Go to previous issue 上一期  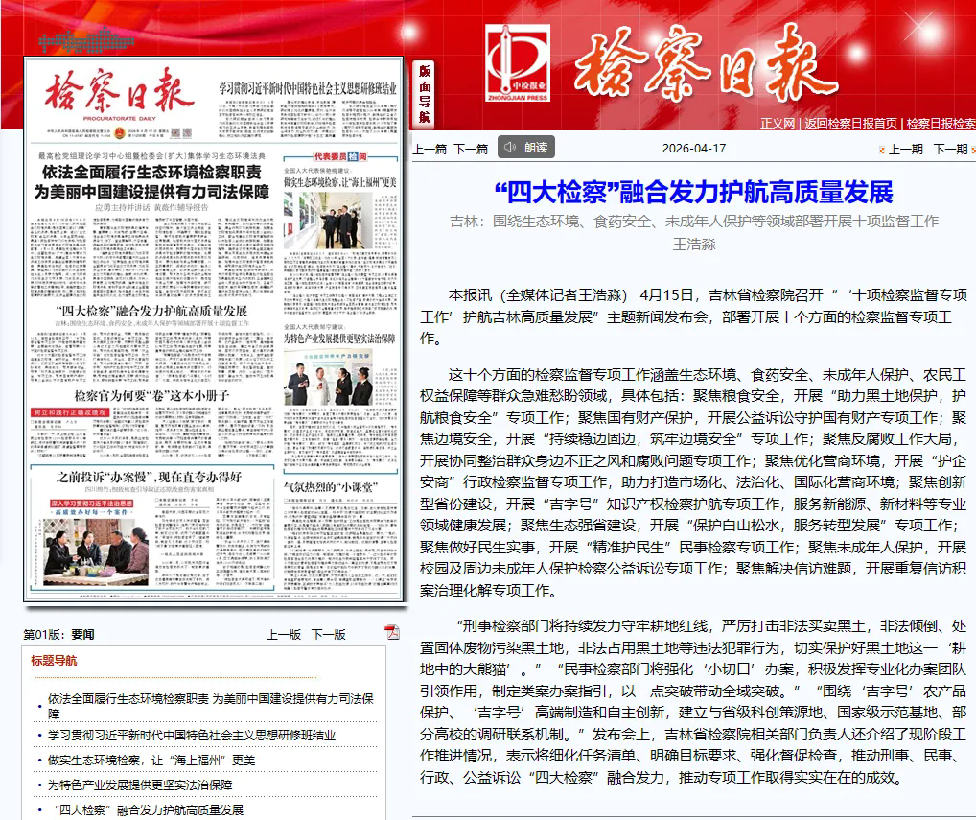[904, 149]
